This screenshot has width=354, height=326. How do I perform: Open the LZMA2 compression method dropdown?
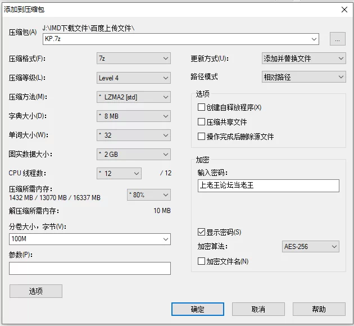tap(133, 97)
